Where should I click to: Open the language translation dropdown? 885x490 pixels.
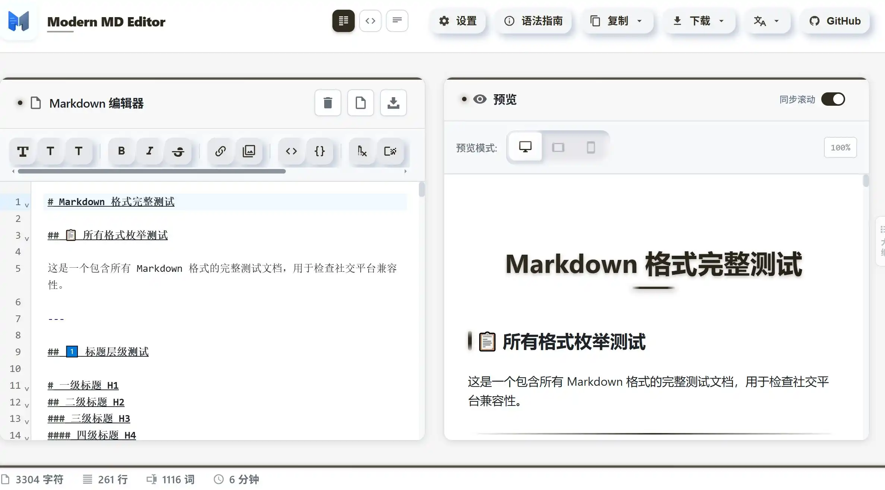pyautogui.click(x=767, y=21)
